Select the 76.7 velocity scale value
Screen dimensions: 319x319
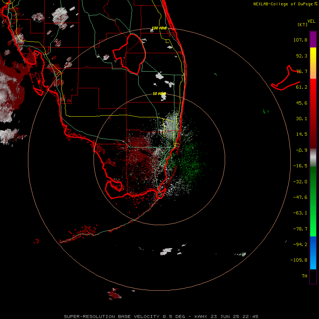[x=302, y=71]
